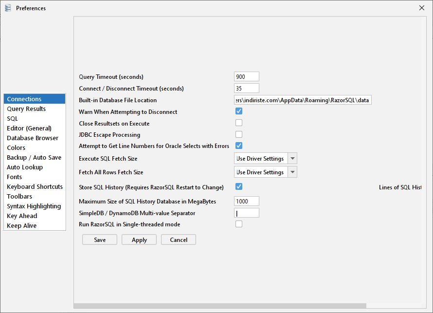
Task: Click the Cancel button
Action: (x=179, y=240)
